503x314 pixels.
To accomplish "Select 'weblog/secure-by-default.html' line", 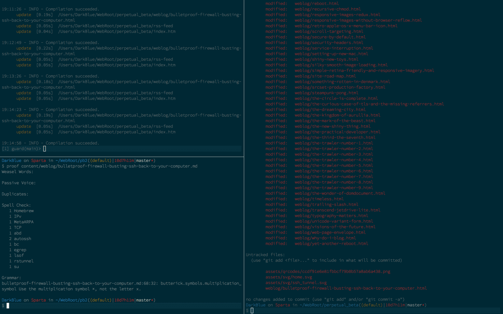I will (x=330, y=37).
